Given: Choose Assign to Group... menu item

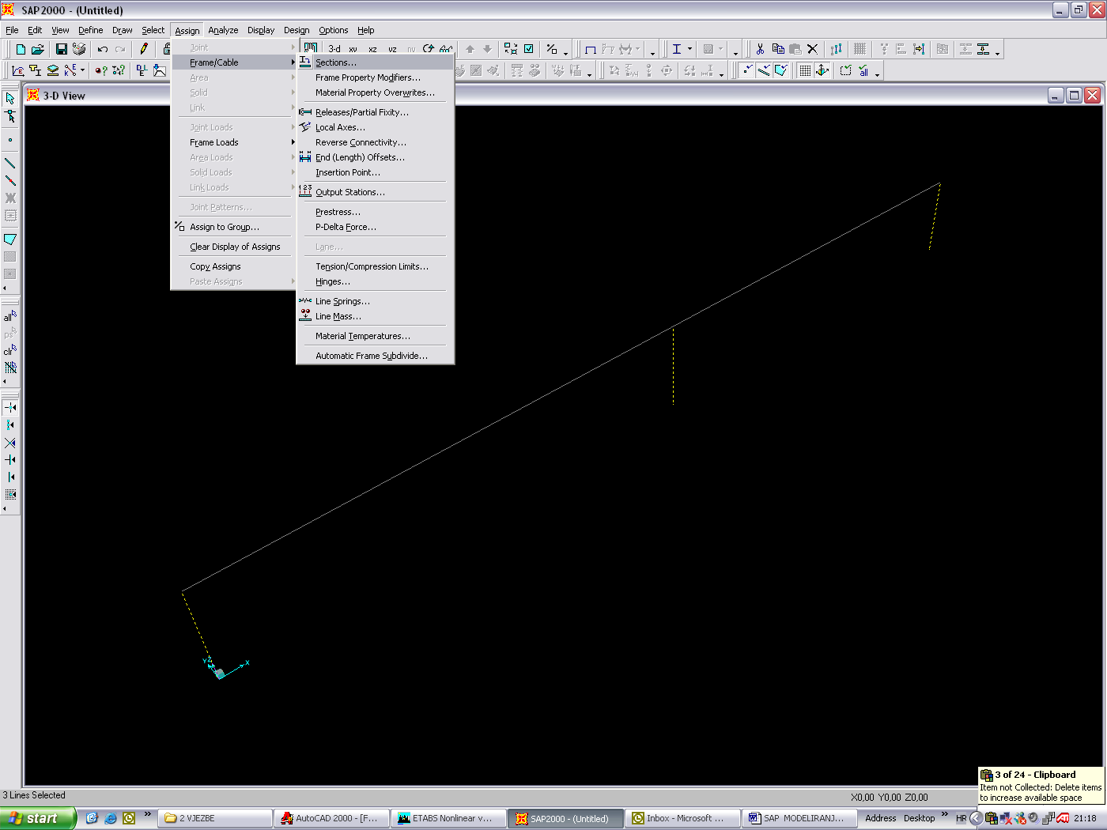Looking at the screenshot, I should point(234,227).
